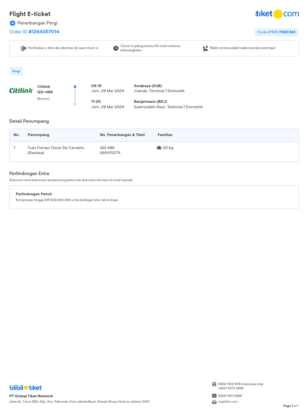
Task: Click the blue Pergi tag
Action: click(16, 71)
